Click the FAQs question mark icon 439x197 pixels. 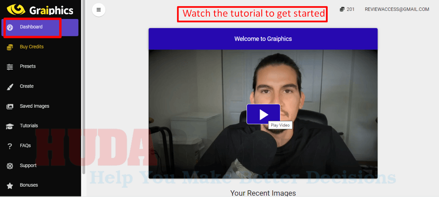point(10,146)
